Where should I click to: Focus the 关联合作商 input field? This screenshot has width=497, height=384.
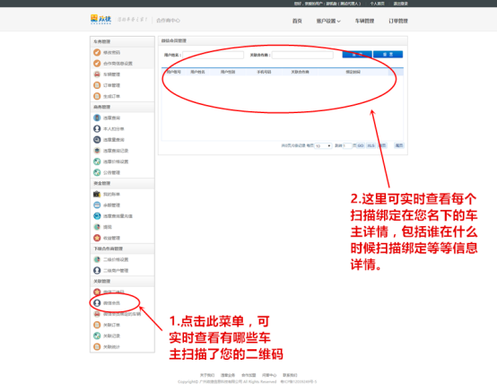(302, 55)
